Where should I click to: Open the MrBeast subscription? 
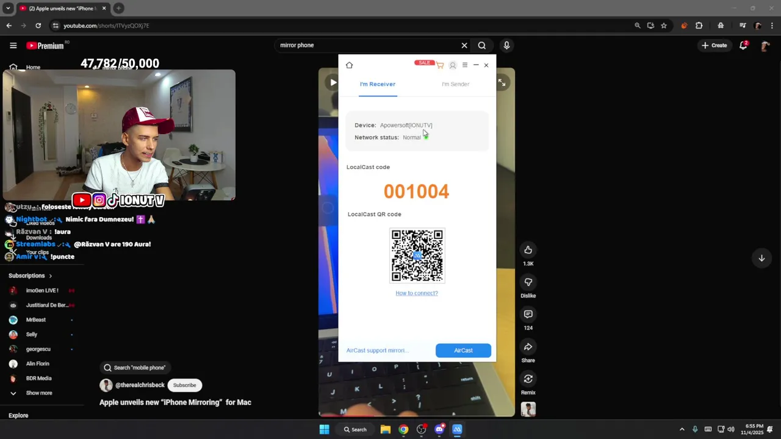pos(41,320)
